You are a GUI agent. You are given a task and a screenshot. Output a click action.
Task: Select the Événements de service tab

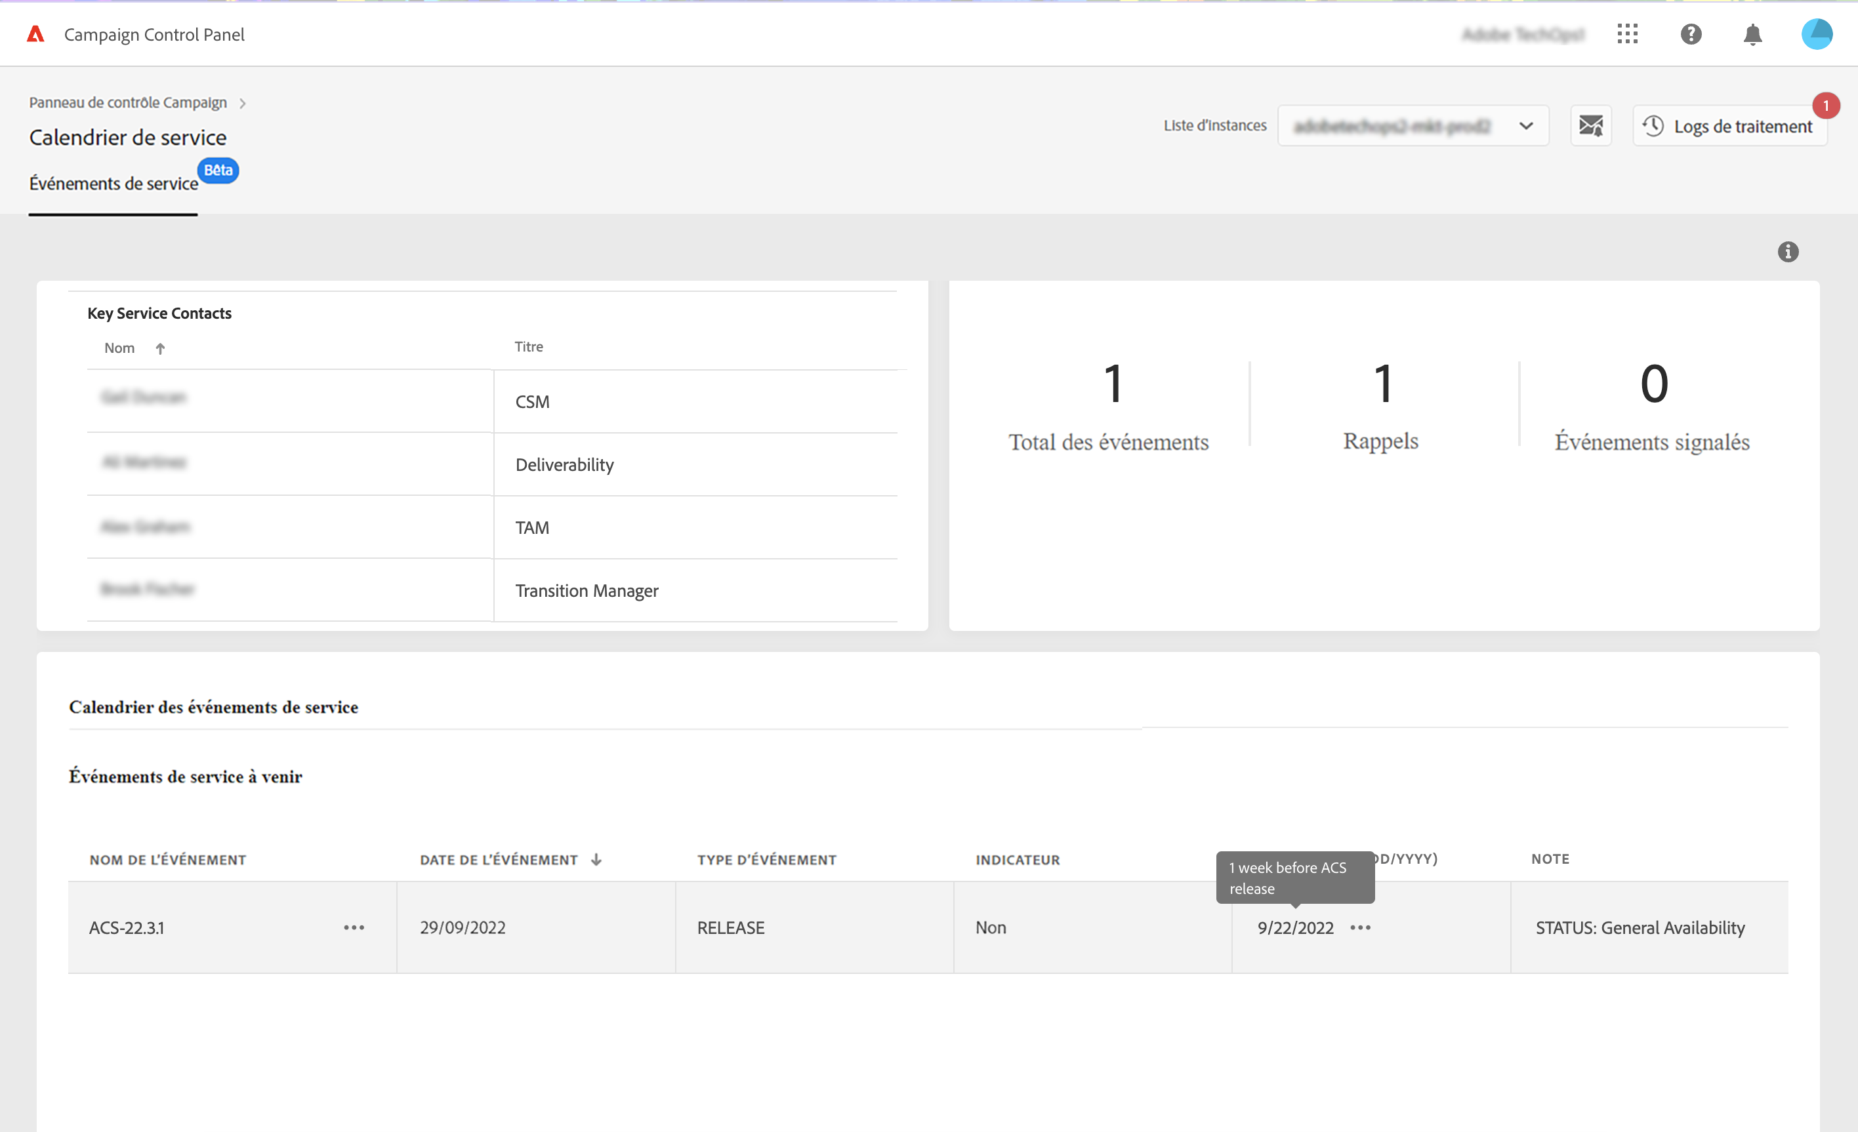click(113, 183)
